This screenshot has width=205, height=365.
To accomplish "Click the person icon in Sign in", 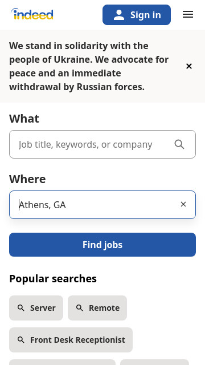I will 119,15.
